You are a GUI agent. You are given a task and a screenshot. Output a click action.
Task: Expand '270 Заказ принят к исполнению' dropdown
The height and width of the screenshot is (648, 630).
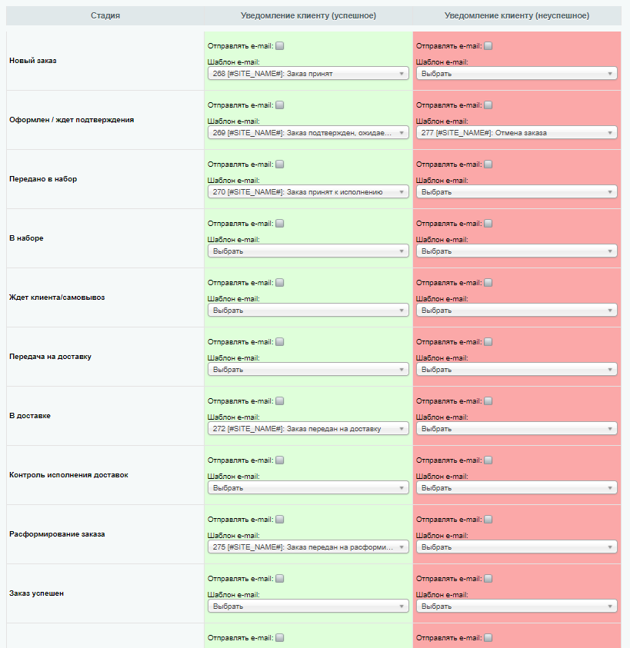pyautogui.click(x=308, y=191)
